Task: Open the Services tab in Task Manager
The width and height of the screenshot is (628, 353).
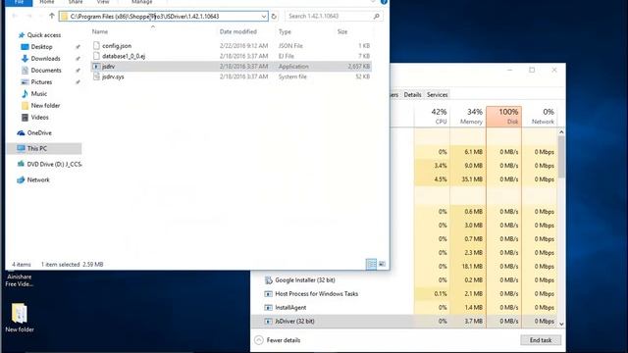Action: [437, 95]
